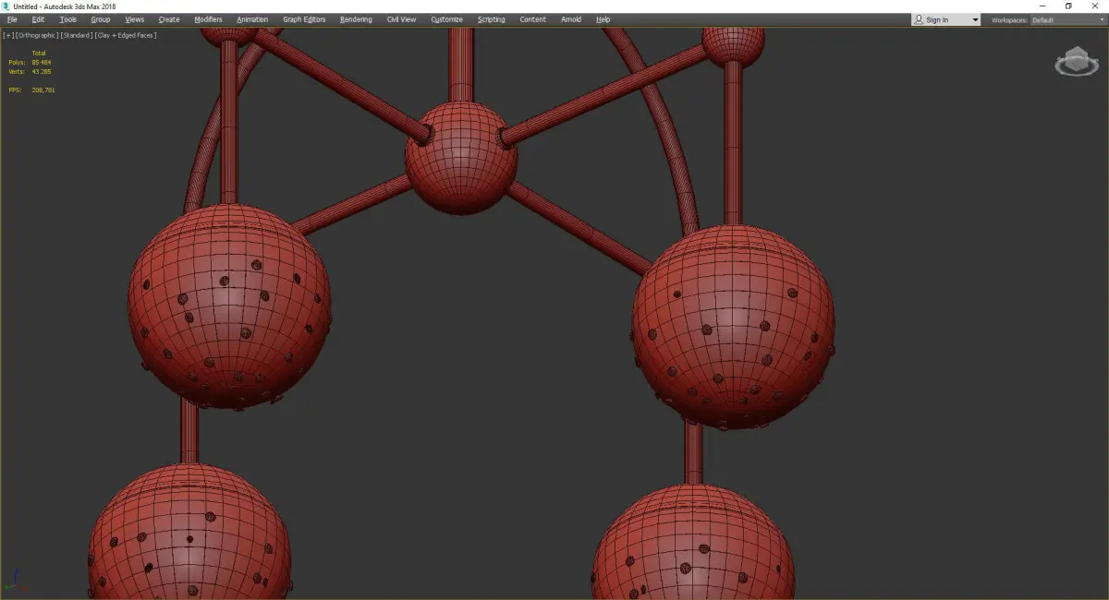This screenshot has width=1109, height=600.
Task: Expand the Sign In dropdown arrow
Action: click(x=975, y=19)
